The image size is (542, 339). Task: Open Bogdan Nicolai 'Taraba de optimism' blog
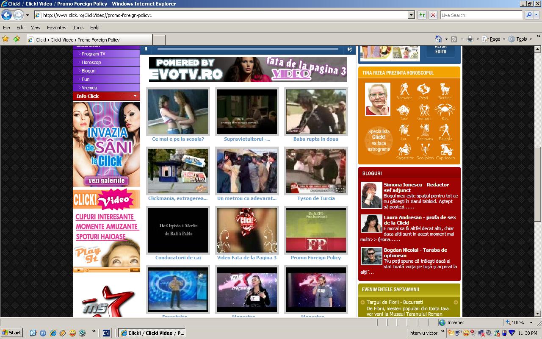pyautogui.click(x=415, y=253)
